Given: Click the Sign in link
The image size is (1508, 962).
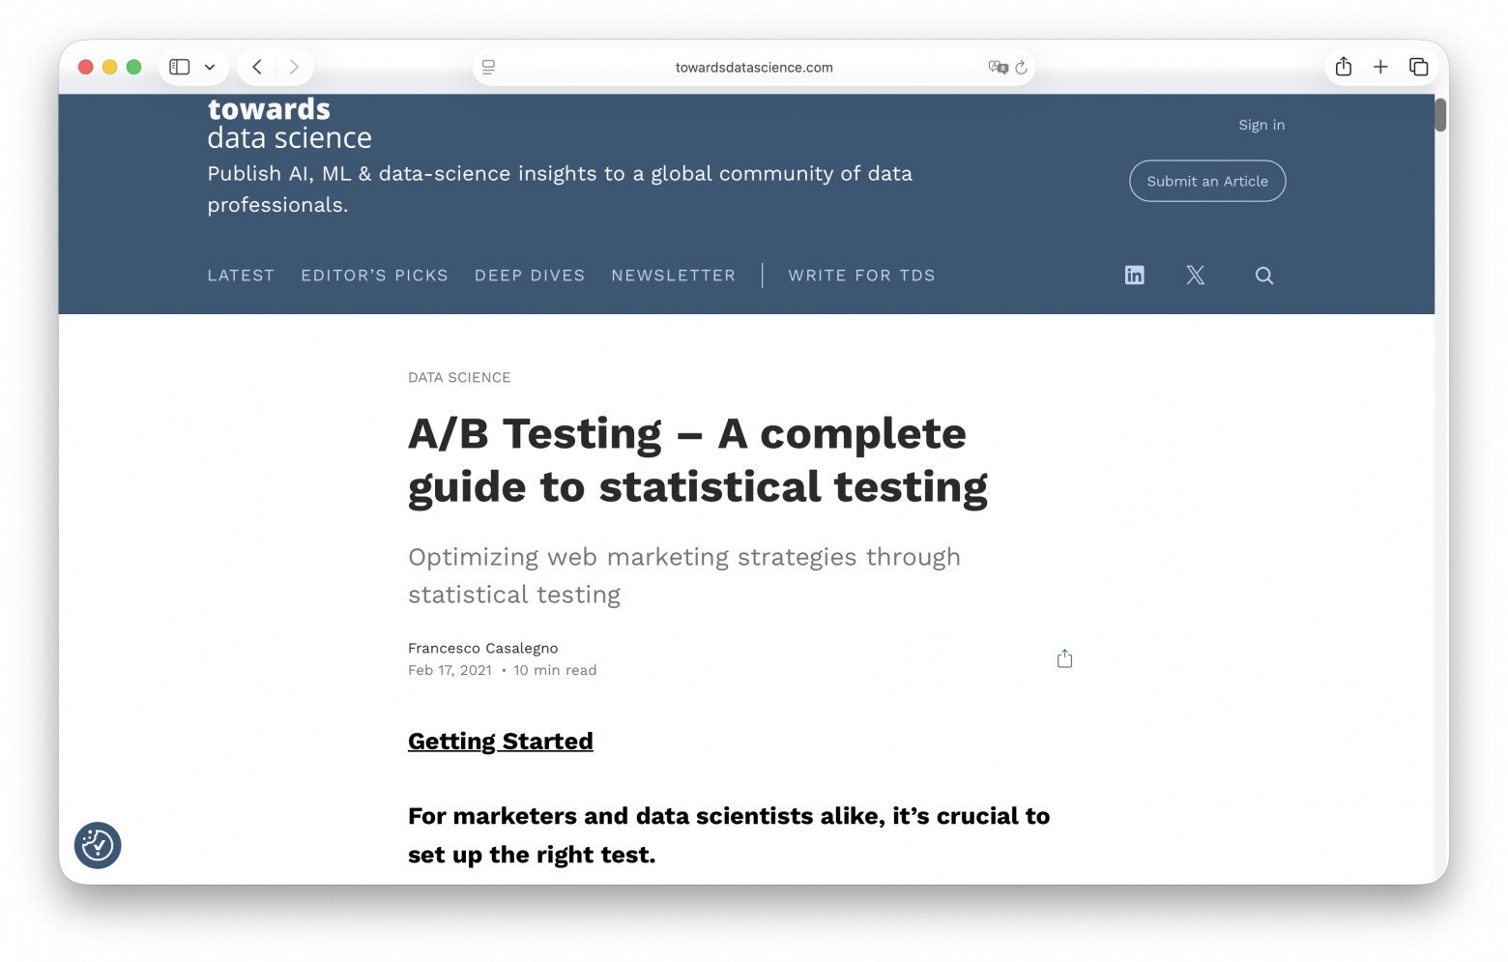Looking at the screenshot, I should [1261, 125].
